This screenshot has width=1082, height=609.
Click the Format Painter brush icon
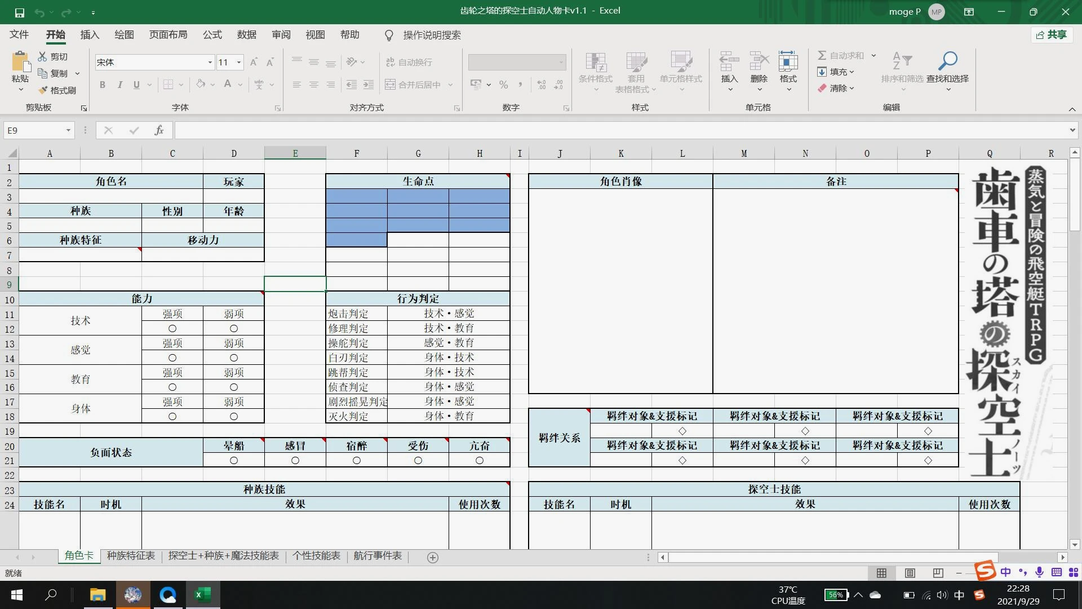(x=42, y=90)
